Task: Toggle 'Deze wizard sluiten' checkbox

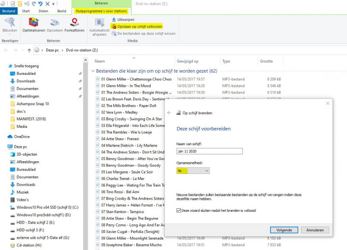Action: tap(179, 210)
